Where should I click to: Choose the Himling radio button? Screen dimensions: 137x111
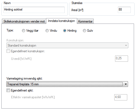[65, 31]
